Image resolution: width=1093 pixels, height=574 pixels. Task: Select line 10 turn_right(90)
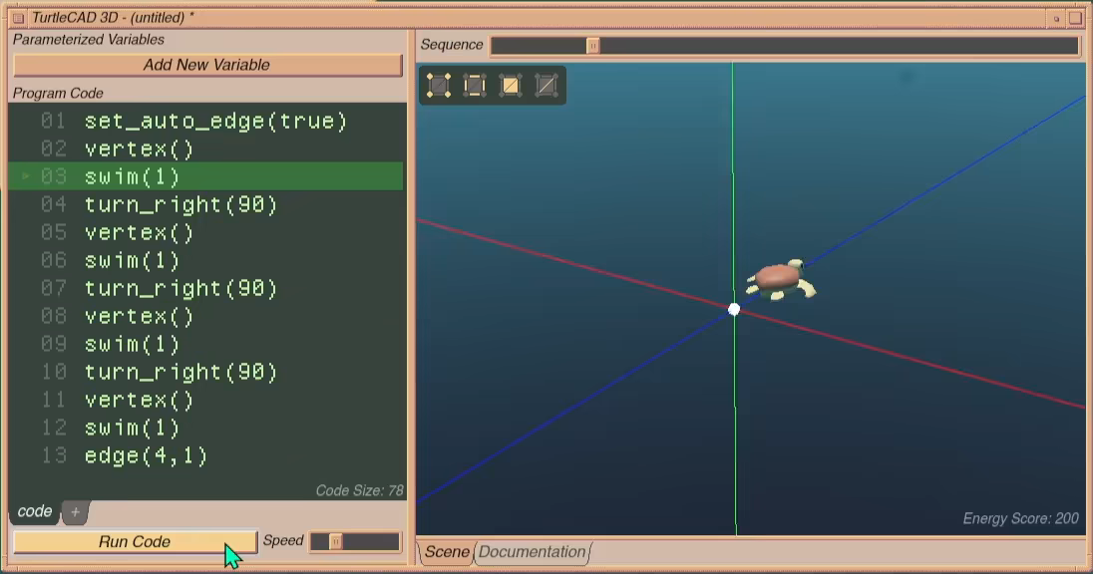pos(206,372)
